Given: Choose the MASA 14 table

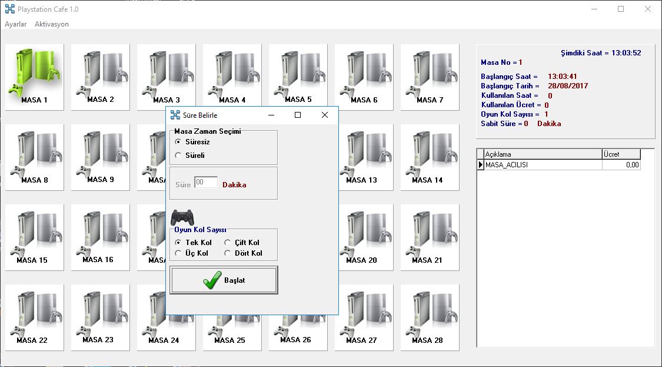Looking at the screenshot, I should coord(430,157).
